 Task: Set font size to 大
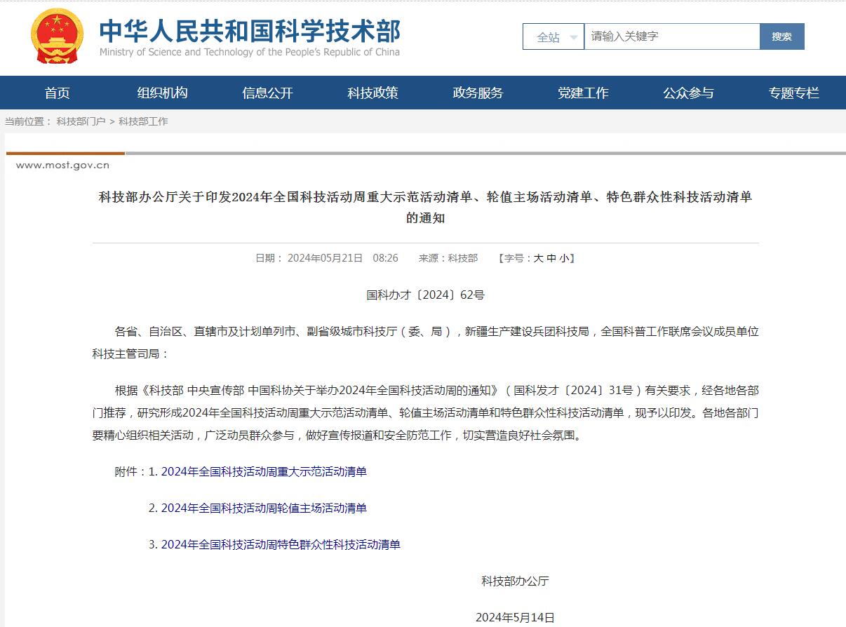point(538,258)
